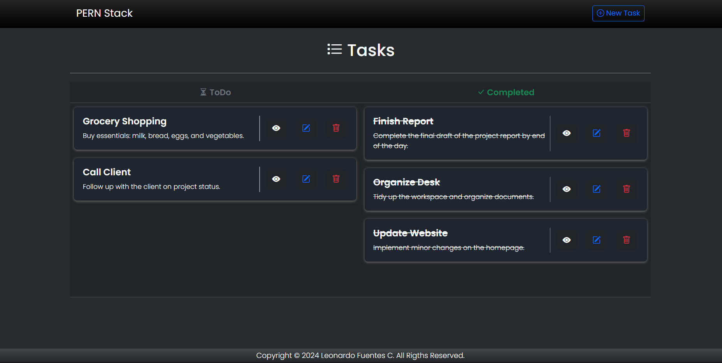Screen dimensions: 722x363
Task: Click the New Task button
Action: click(618, 13)
